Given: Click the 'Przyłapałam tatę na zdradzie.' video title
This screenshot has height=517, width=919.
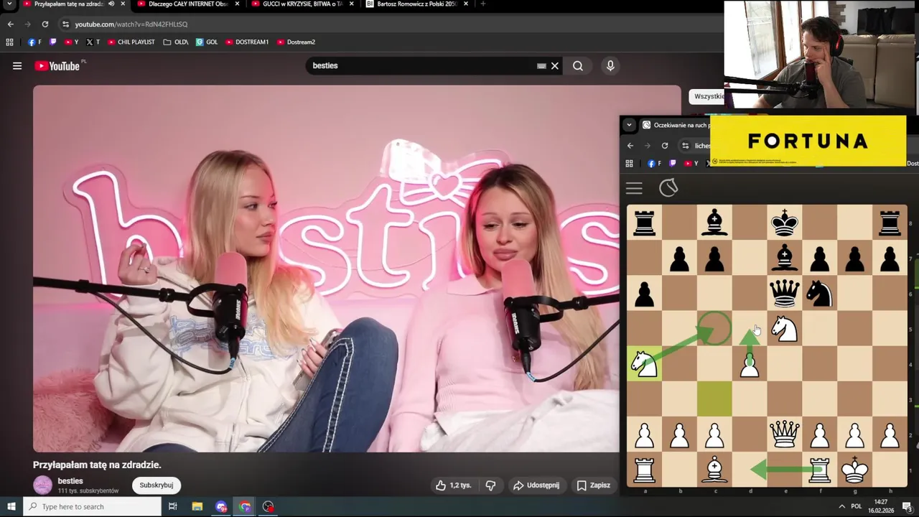Looking at the screenshot, I should tap(97, 465).
